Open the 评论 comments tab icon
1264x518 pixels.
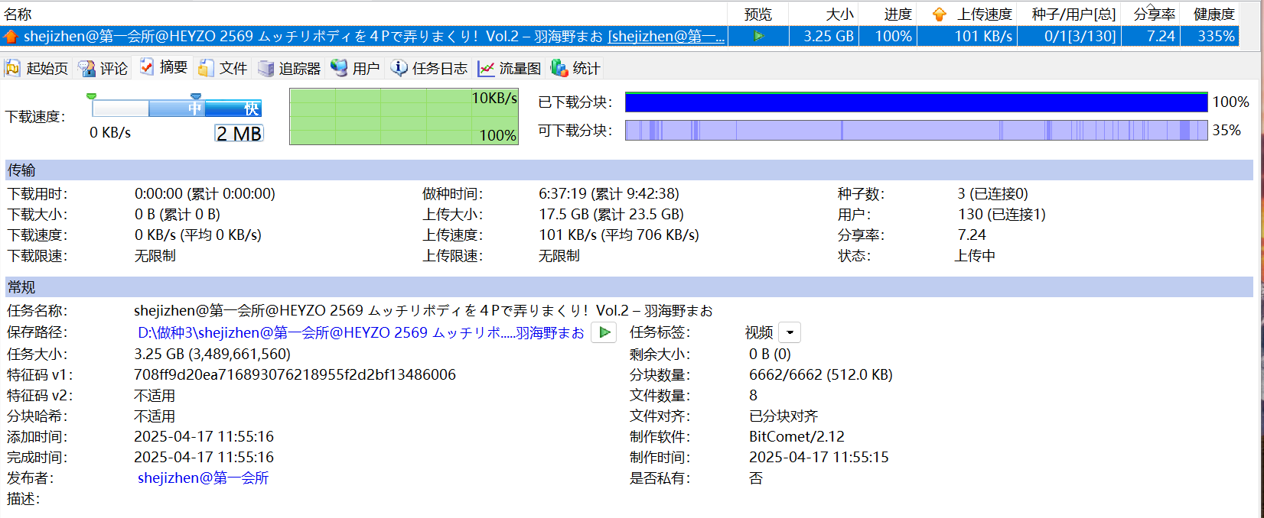(86, 68)
